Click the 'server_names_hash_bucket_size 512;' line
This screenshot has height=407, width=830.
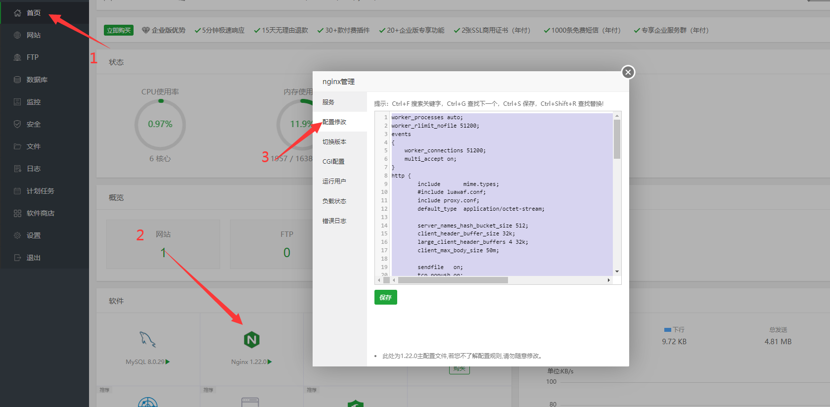pyautogui.click(x=473, y=226)
